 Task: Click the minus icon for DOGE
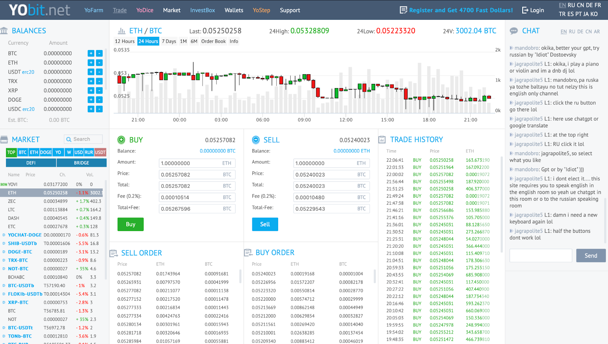click(99, 100)
